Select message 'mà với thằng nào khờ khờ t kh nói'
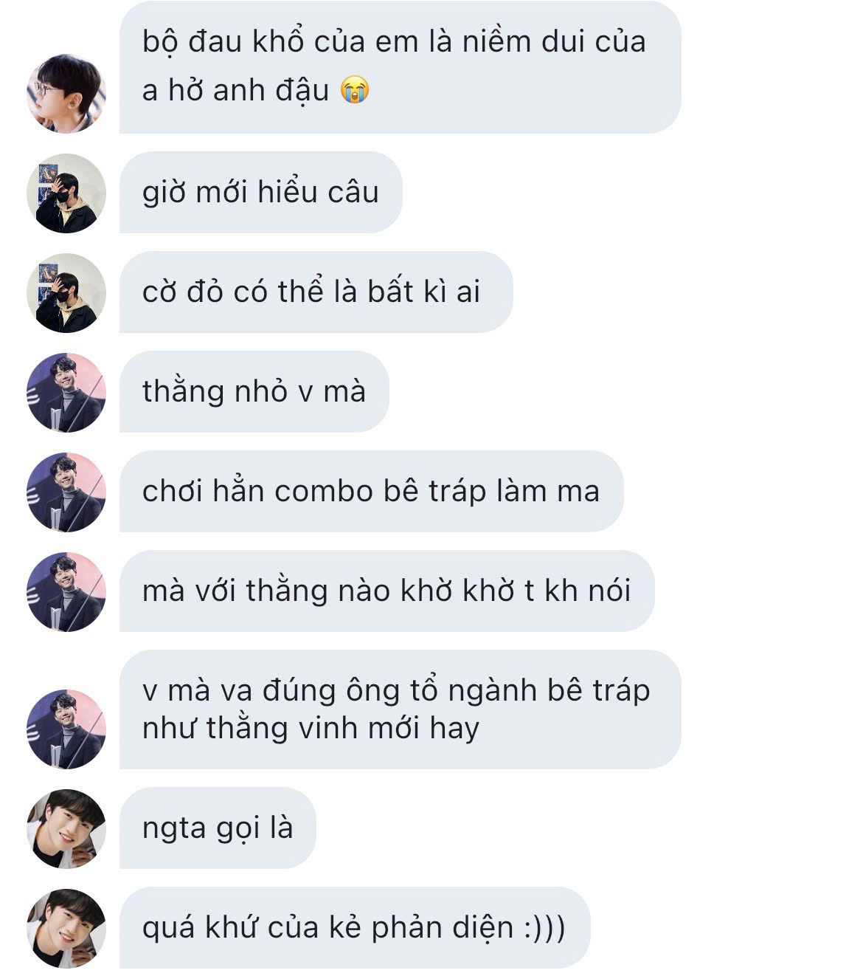 387,591
